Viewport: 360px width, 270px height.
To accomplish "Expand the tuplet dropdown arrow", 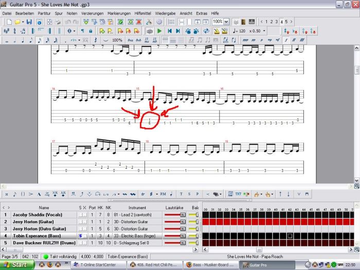I will click(x=79, y=41).
